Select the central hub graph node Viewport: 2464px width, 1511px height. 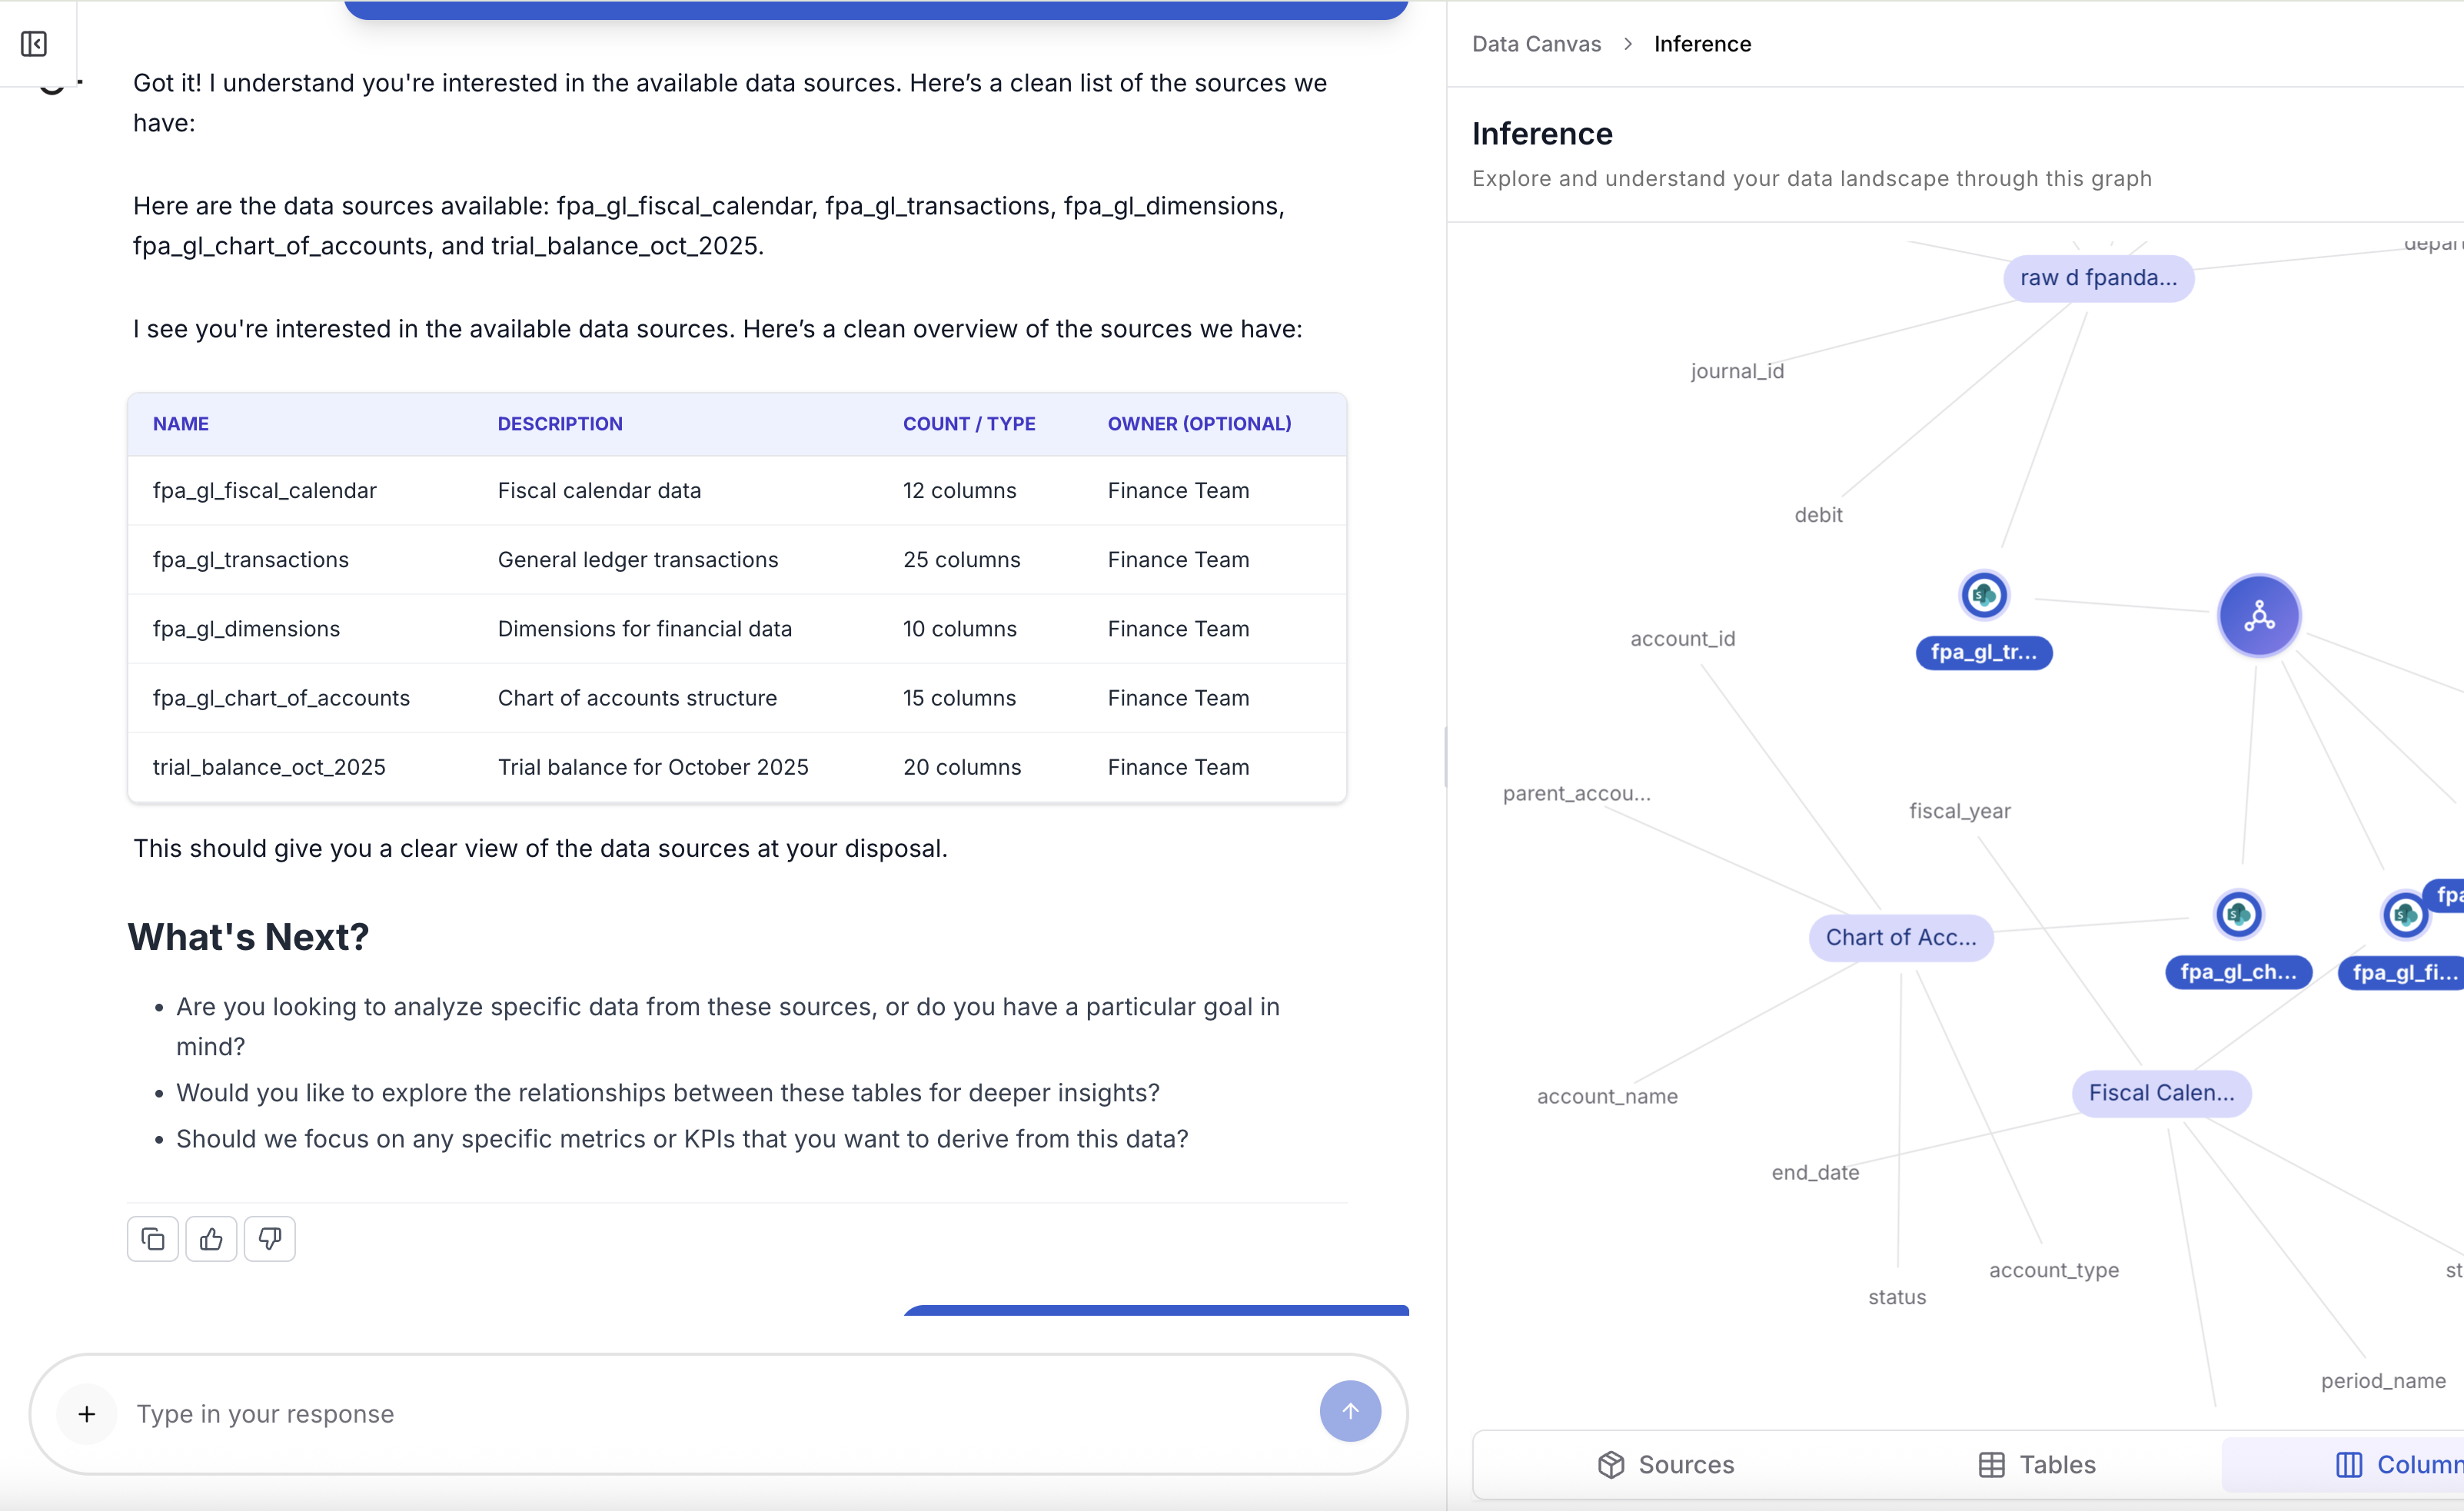[2258, 616]
